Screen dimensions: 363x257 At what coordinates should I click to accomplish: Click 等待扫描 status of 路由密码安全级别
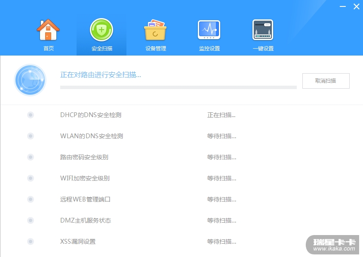point(221,157)
